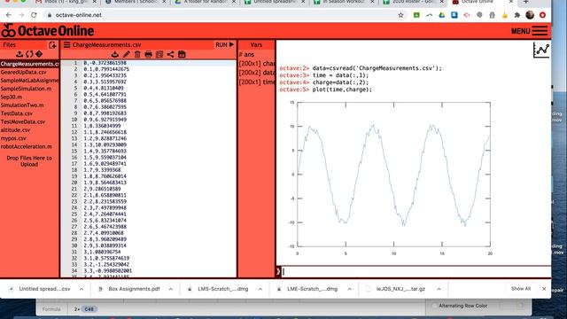Click the Octave command prompt input field

click(416, 272)
